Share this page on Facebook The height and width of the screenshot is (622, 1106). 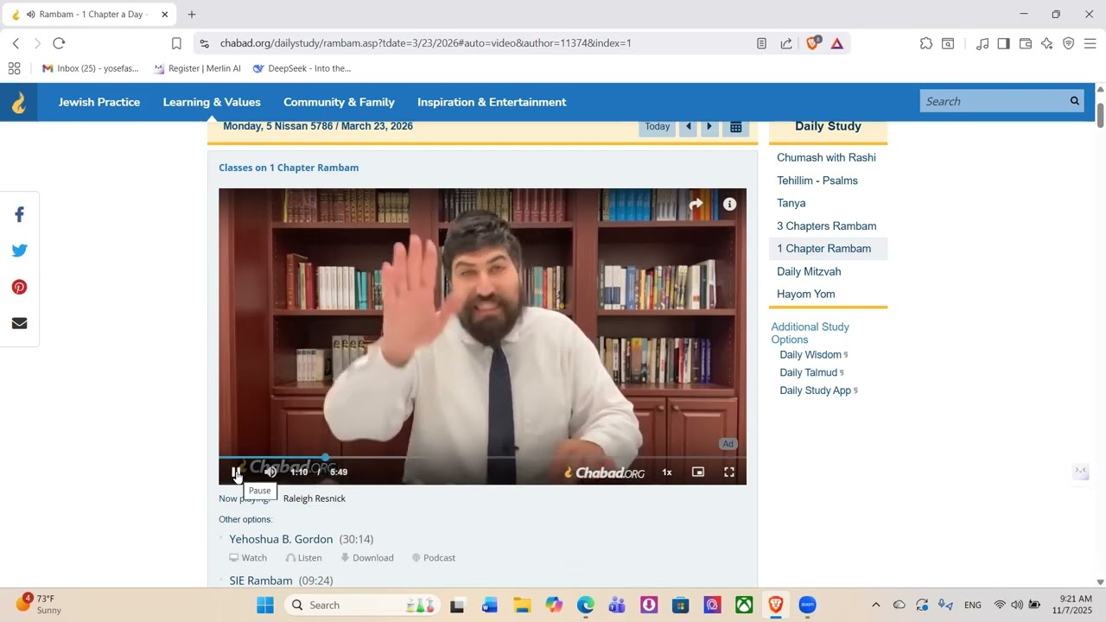[19, 215]
